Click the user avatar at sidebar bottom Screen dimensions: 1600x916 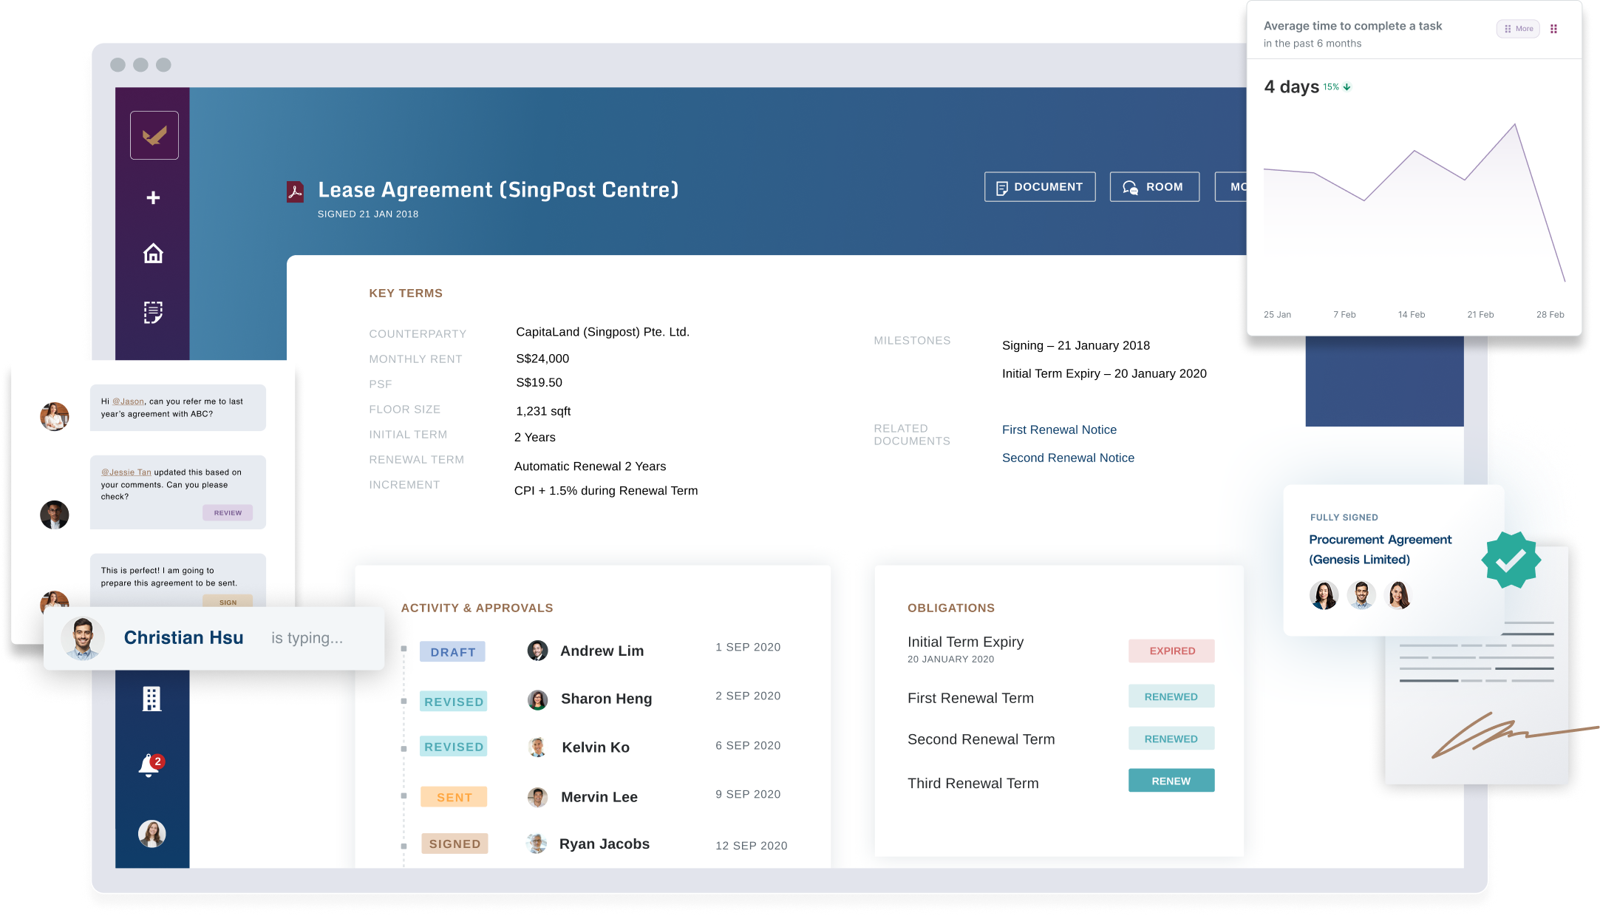tap(152, 833)
